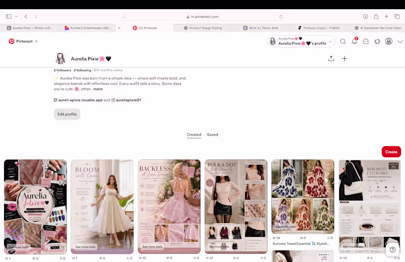Open Aurelia Pixie nails collage pin
Image resolution: width=405 pixels, height=262 pixels.
tap(35, 207)
